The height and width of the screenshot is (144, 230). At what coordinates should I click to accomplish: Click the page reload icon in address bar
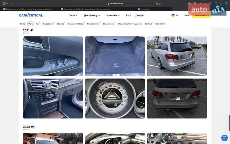point(160,3)
